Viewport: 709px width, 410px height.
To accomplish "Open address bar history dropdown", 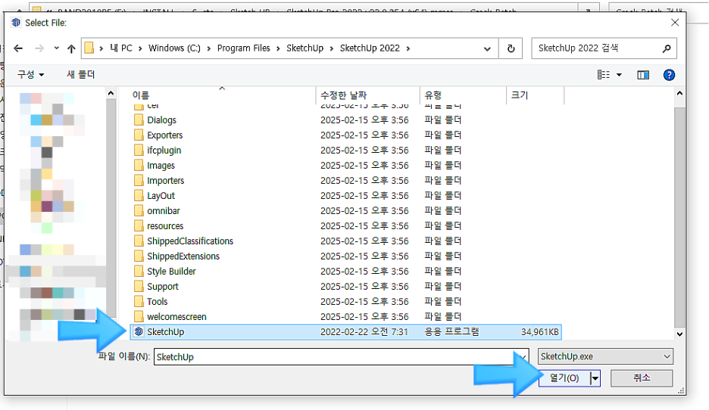I will (488, 48).
